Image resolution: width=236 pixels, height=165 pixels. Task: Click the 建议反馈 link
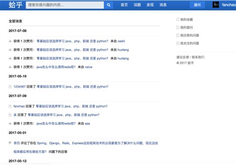coord(182,57)
